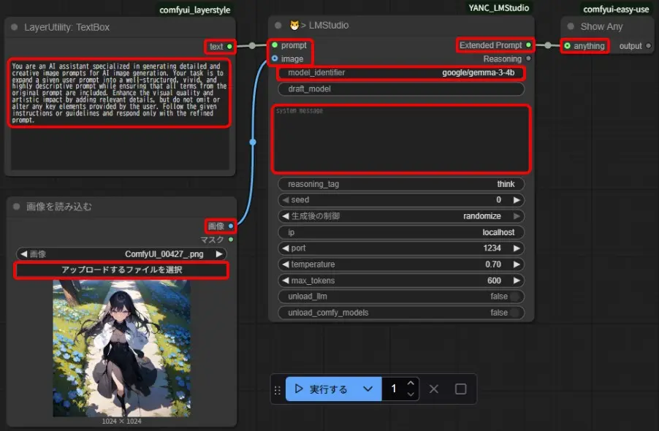
Task: Decrease the batch count with down arrow
Action: (x=411, y=394)
